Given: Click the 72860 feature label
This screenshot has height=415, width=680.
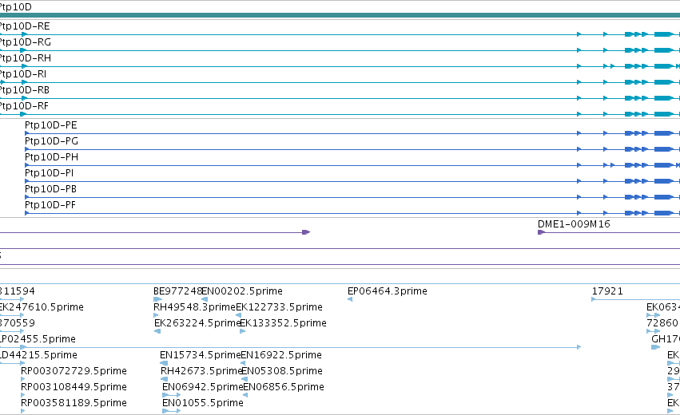Looking at the screenshot, I should click(x=662, y=323).
